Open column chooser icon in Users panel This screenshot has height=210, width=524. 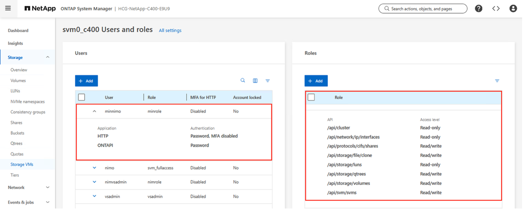(255, 80)
